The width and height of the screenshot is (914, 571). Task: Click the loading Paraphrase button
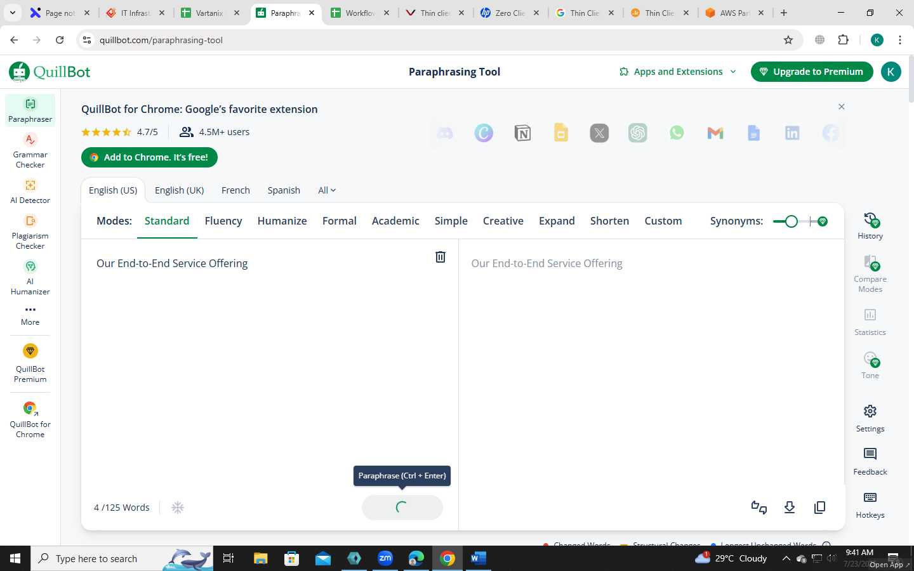point(402,508)
